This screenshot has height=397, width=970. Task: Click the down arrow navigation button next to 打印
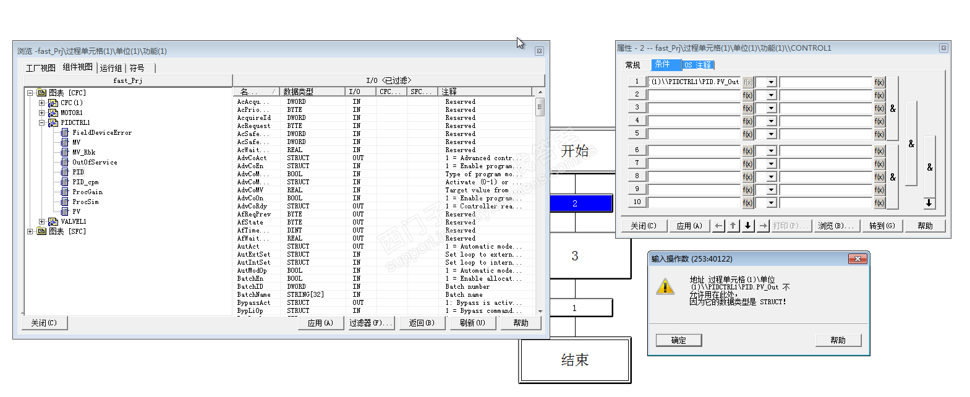click(748, 226)
